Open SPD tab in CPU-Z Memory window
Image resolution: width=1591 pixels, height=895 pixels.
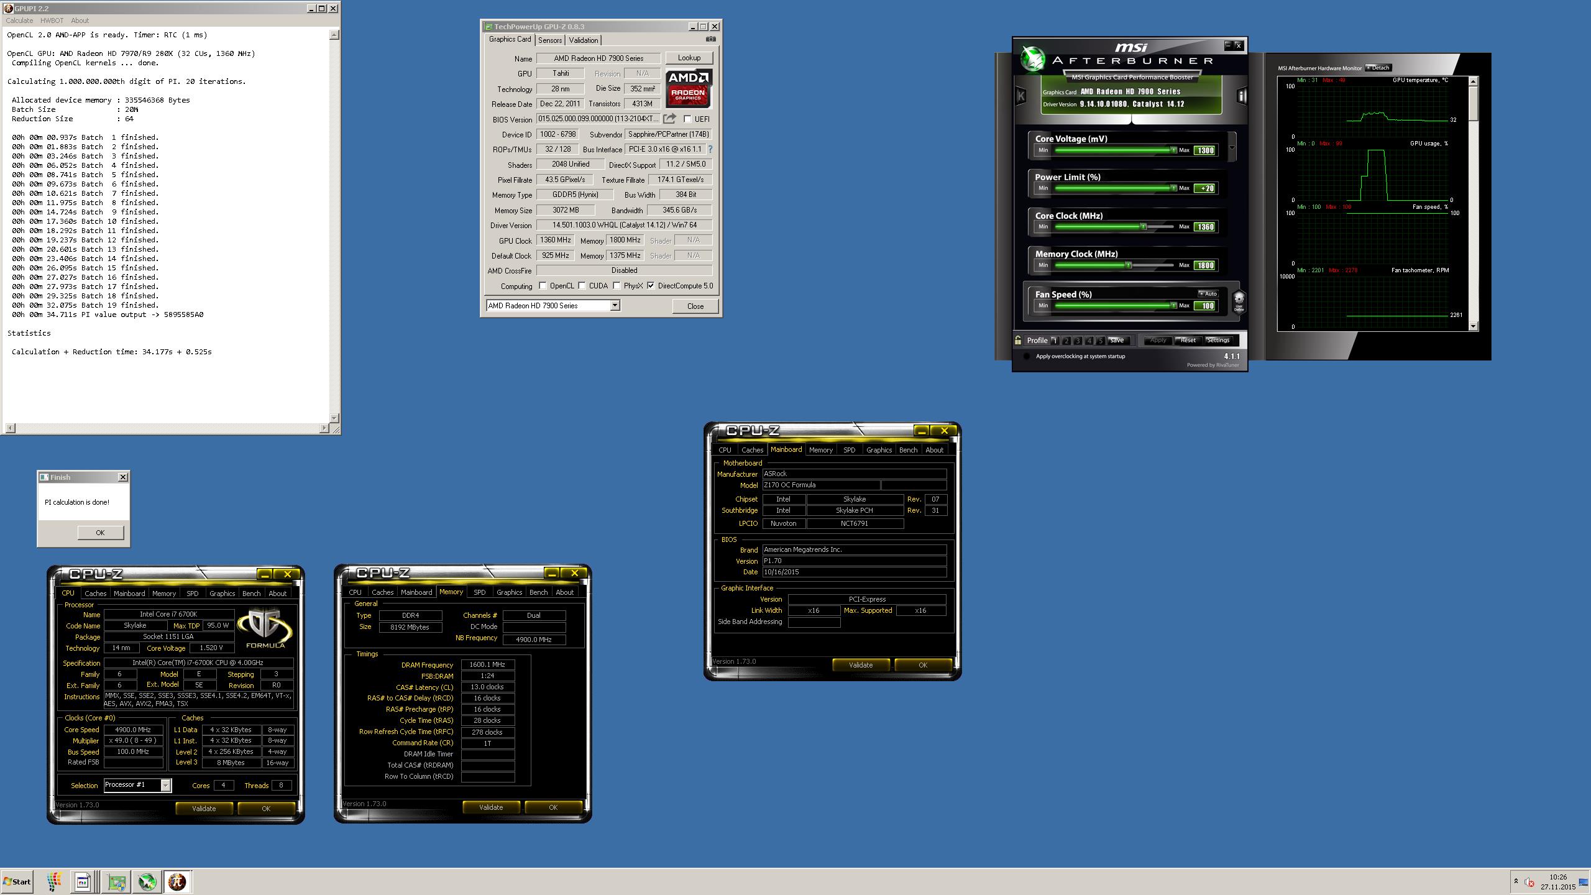point(480,592)
